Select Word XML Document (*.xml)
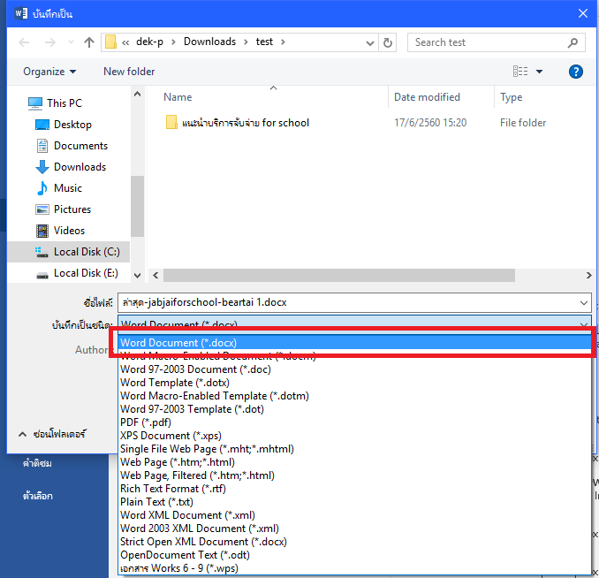Screen dimensions: 599x578 pyautogui.click(x=355, y=515)
